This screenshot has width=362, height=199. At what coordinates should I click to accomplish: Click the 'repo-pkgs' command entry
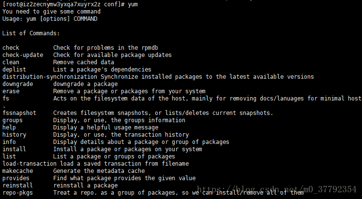[17, 193]
